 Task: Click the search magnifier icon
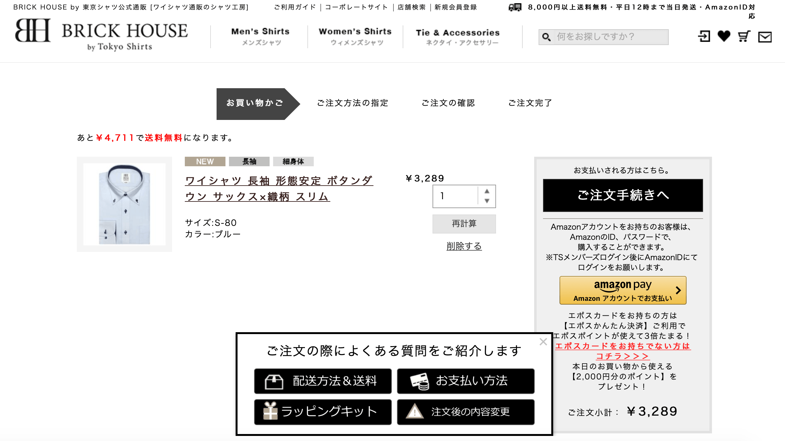click(546, 37)
